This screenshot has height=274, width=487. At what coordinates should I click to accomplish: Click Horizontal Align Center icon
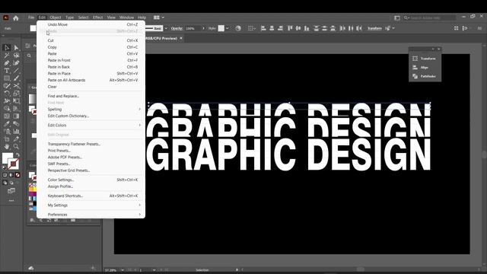click(272, 28)
